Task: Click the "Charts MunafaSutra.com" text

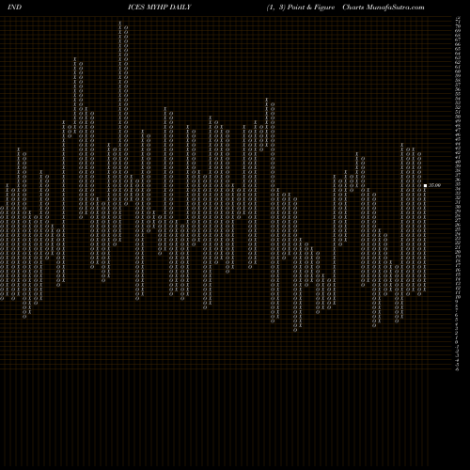Action: coord(384,8)
